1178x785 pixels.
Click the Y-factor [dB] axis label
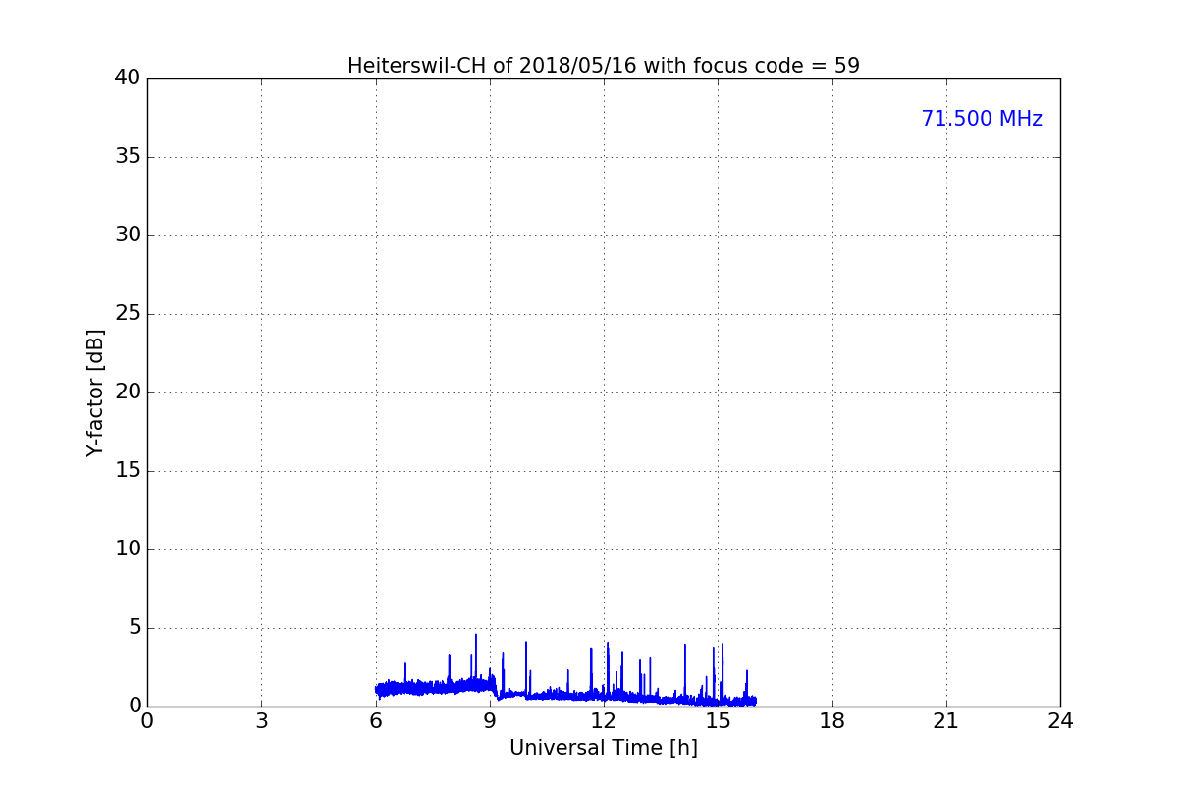pyautogui.click(x=95, y=392)
